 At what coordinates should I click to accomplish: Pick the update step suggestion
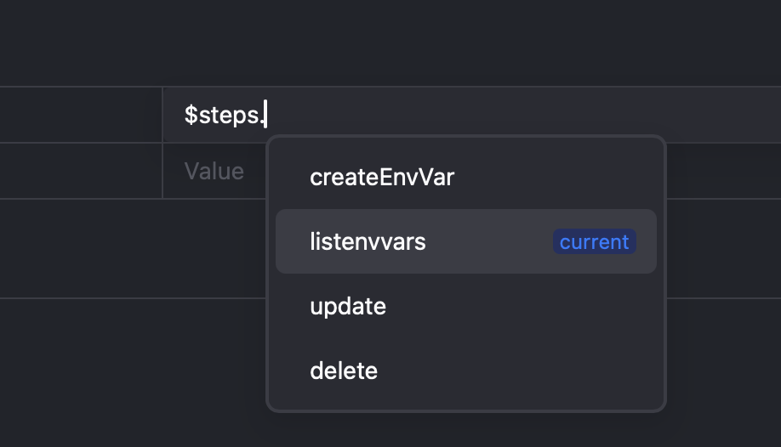(348, 306)
